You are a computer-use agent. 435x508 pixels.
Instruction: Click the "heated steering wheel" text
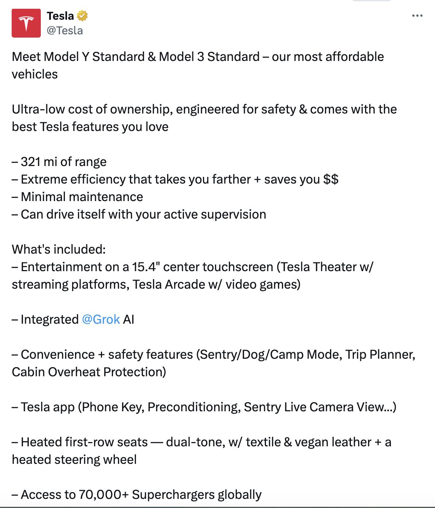(74, 459)
